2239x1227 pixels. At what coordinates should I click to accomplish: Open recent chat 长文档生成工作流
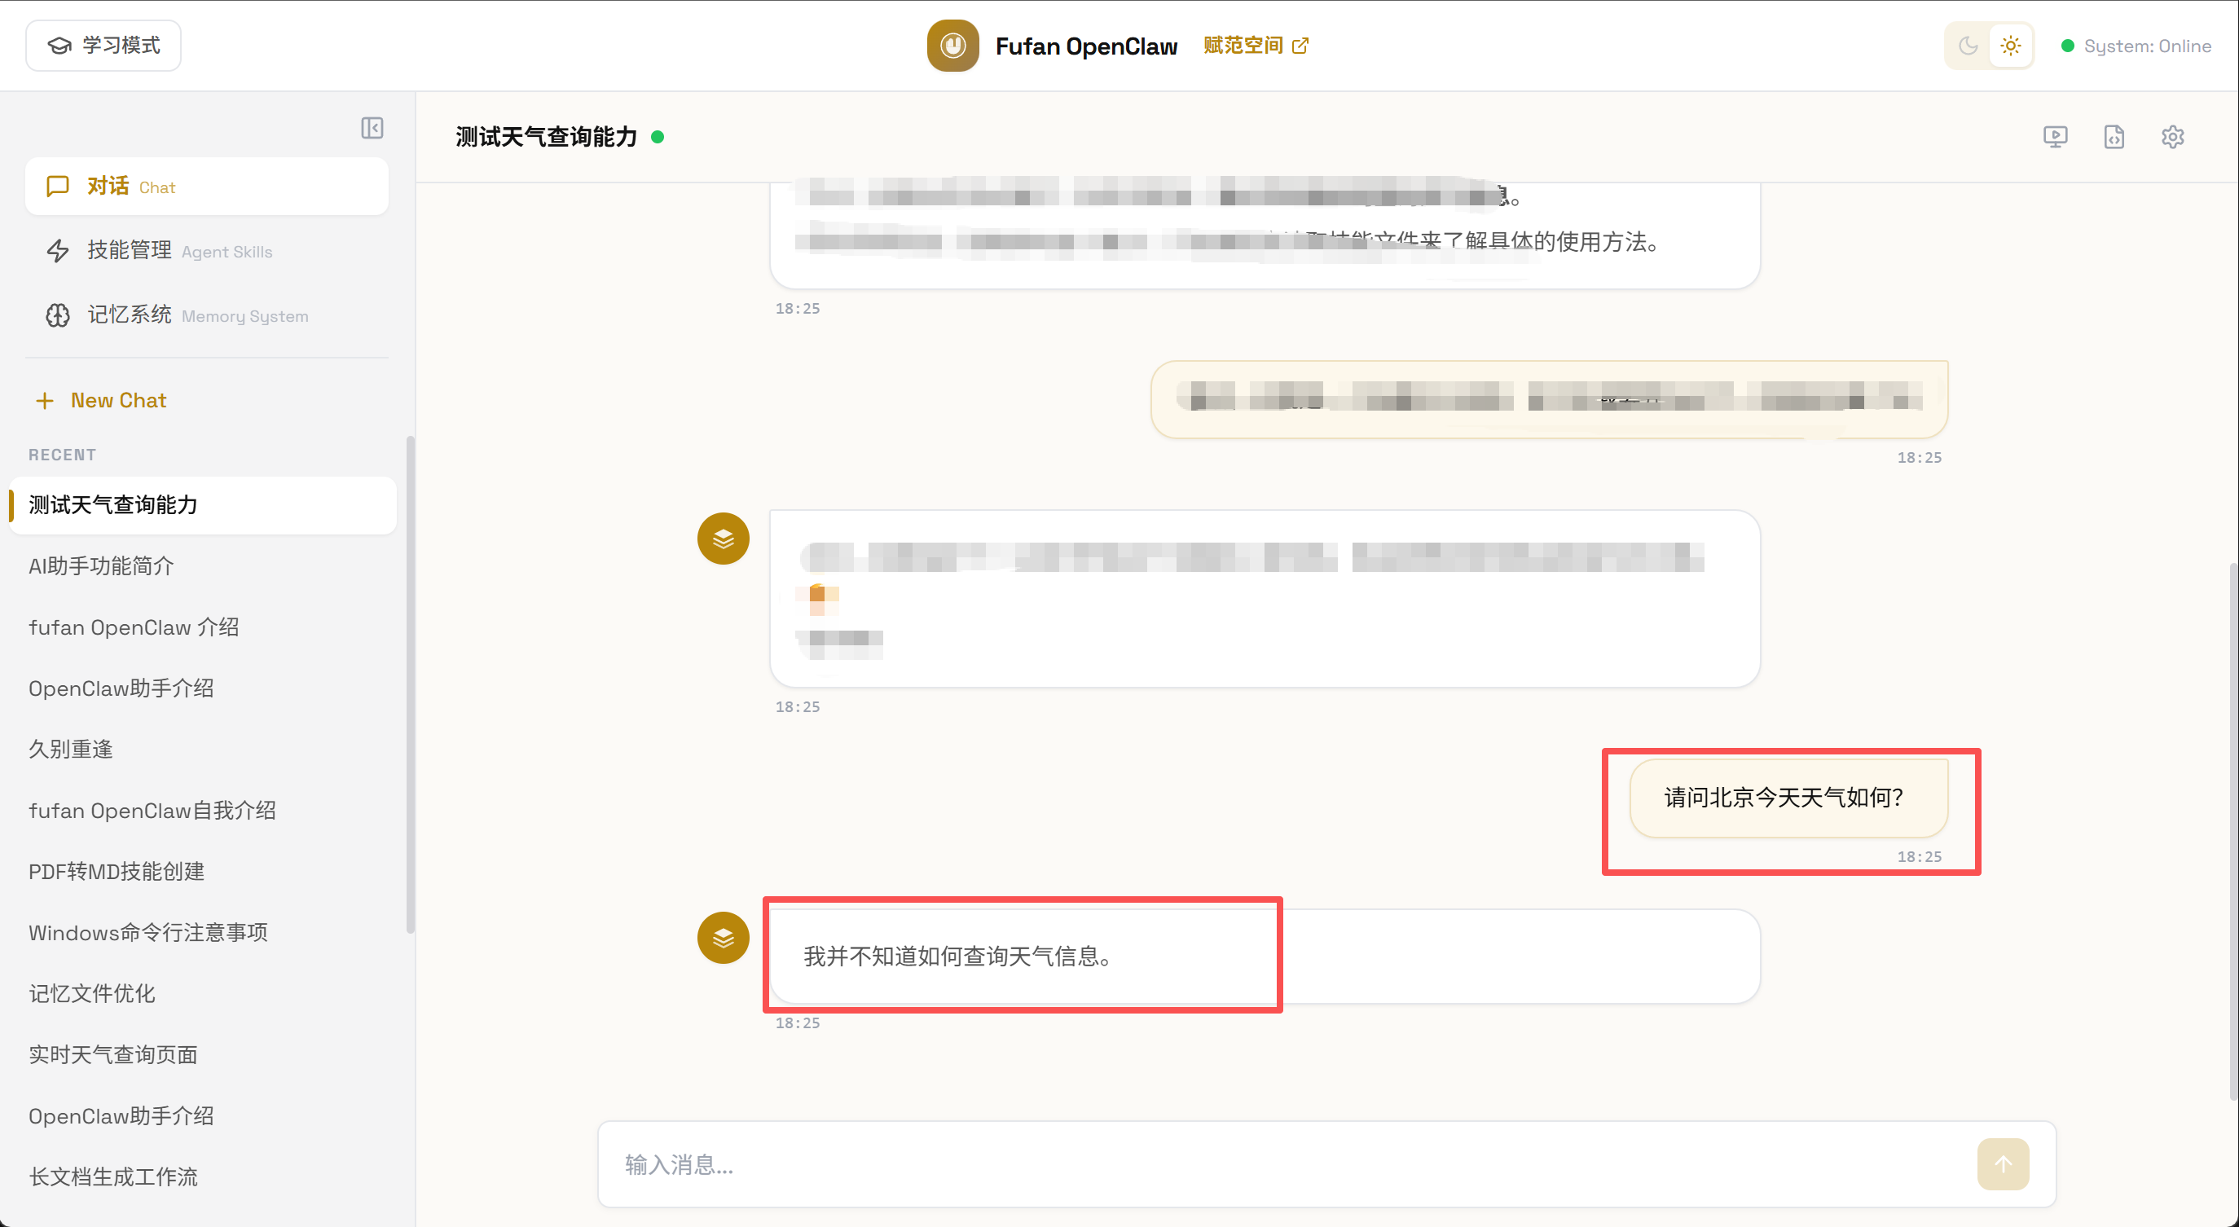coord(203,1176)
